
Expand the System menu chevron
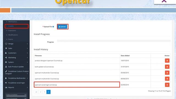(x=27, y=62)
